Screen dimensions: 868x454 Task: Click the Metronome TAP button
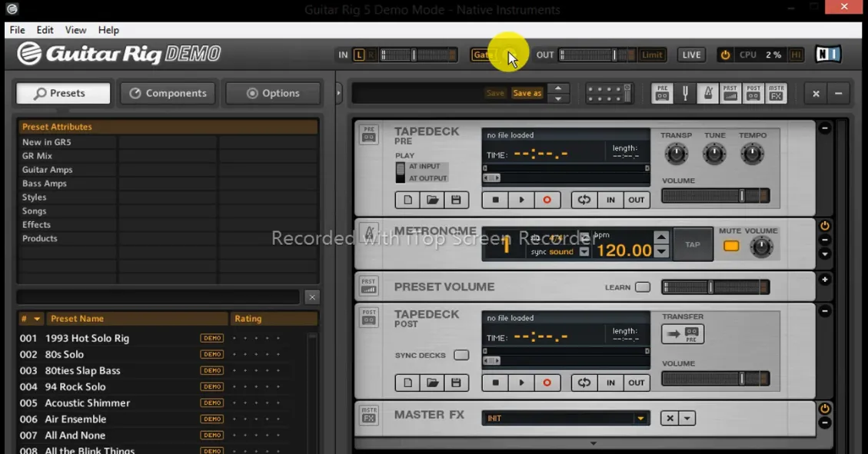pos(693,244)
